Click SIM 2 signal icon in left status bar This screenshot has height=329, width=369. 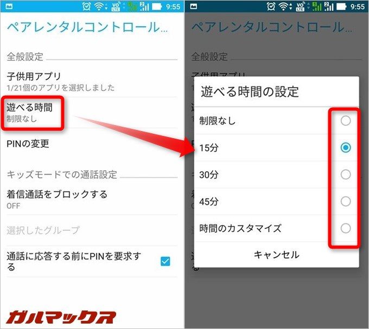pos(144,7)
